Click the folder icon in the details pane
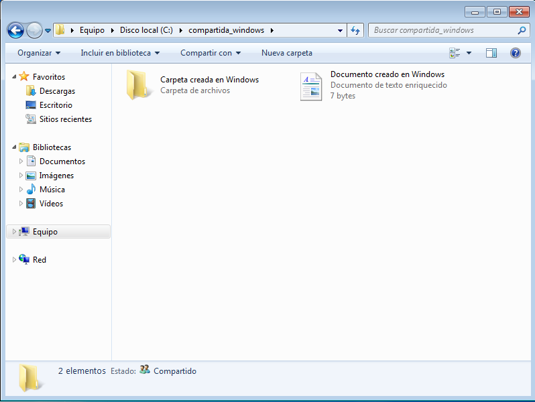The image size is (535, 402). 30,377
